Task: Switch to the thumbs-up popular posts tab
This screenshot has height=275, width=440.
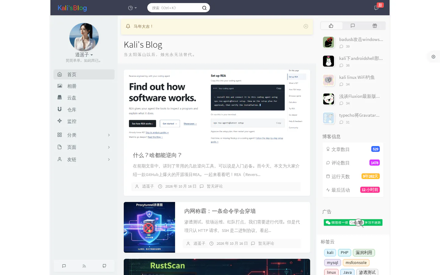Action: tap(331, 26)
